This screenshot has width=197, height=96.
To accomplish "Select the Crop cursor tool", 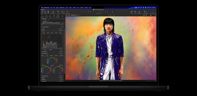I will tap(91, 12).
